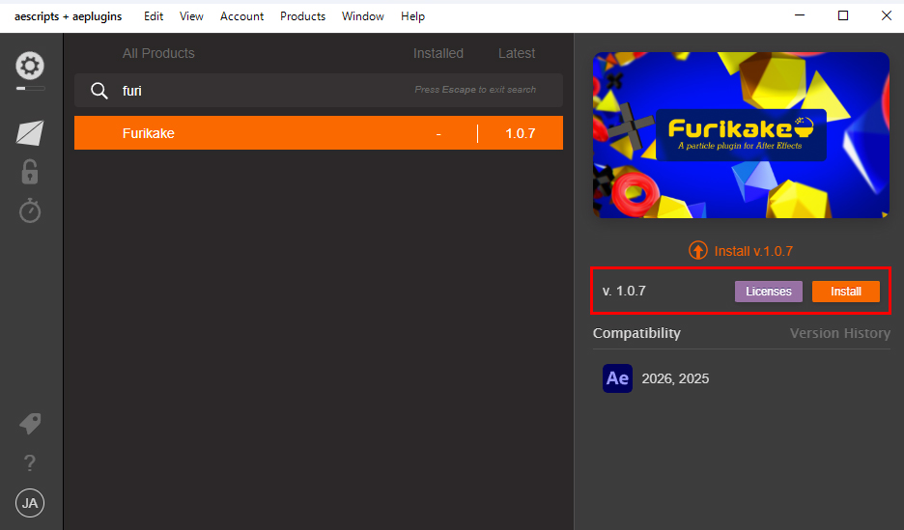Click the orange Install button
Image resolution: width=904 pixels, height=530 pixels.
846,292
